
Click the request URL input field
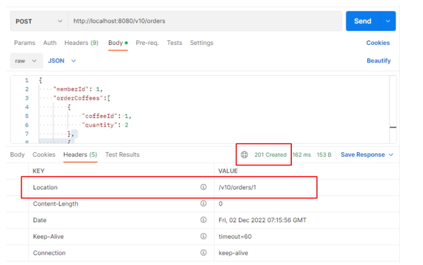pos(205,21)
